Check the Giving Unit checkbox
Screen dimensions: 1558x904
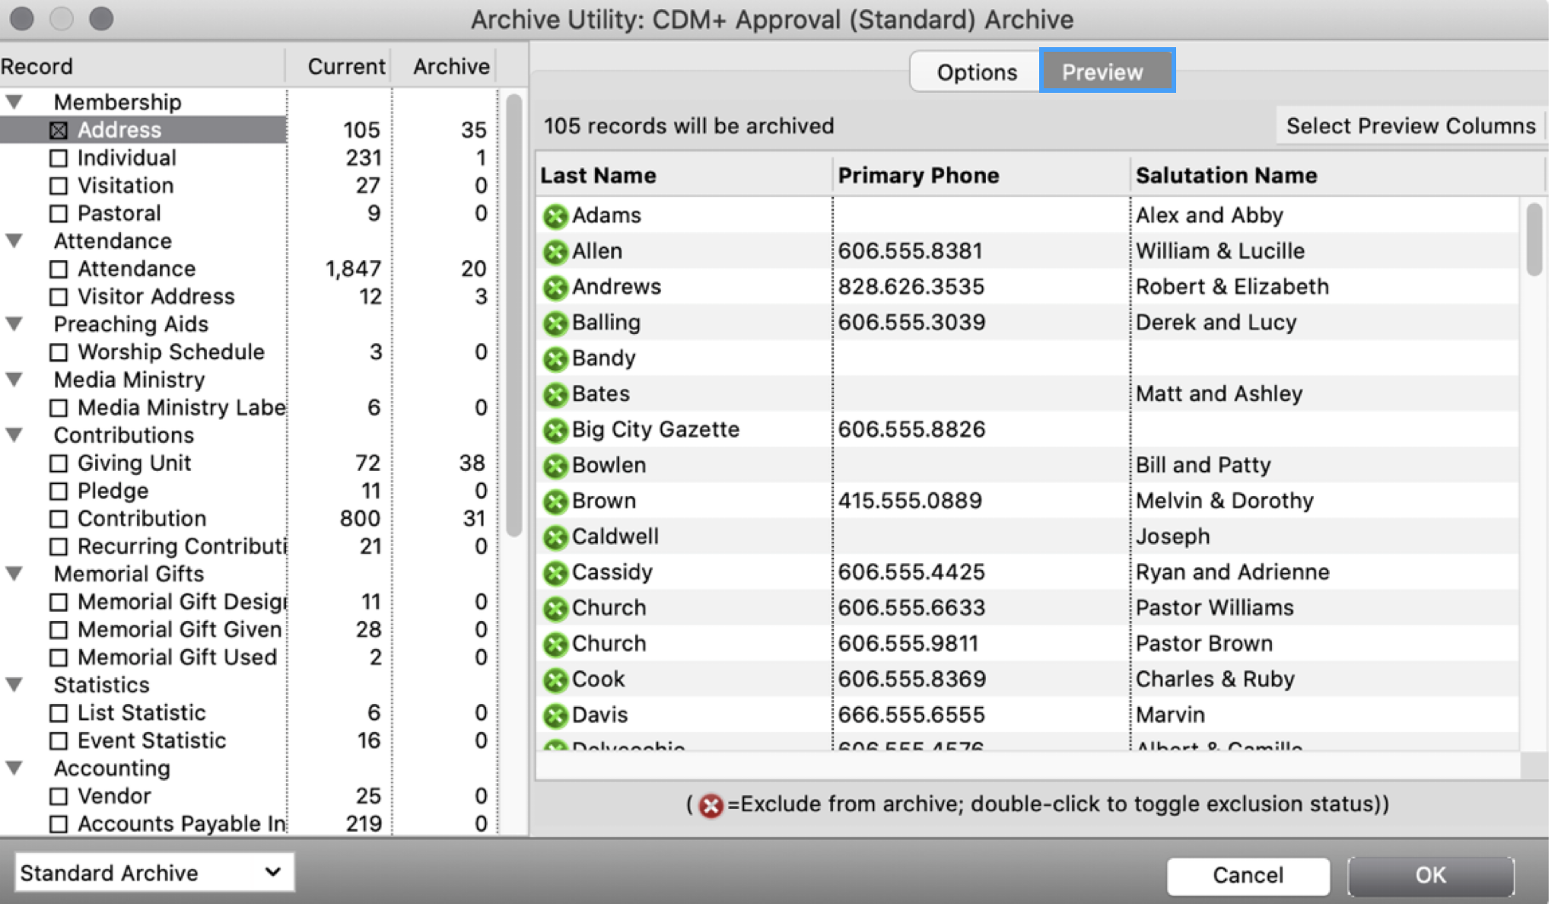click(57, 463)
